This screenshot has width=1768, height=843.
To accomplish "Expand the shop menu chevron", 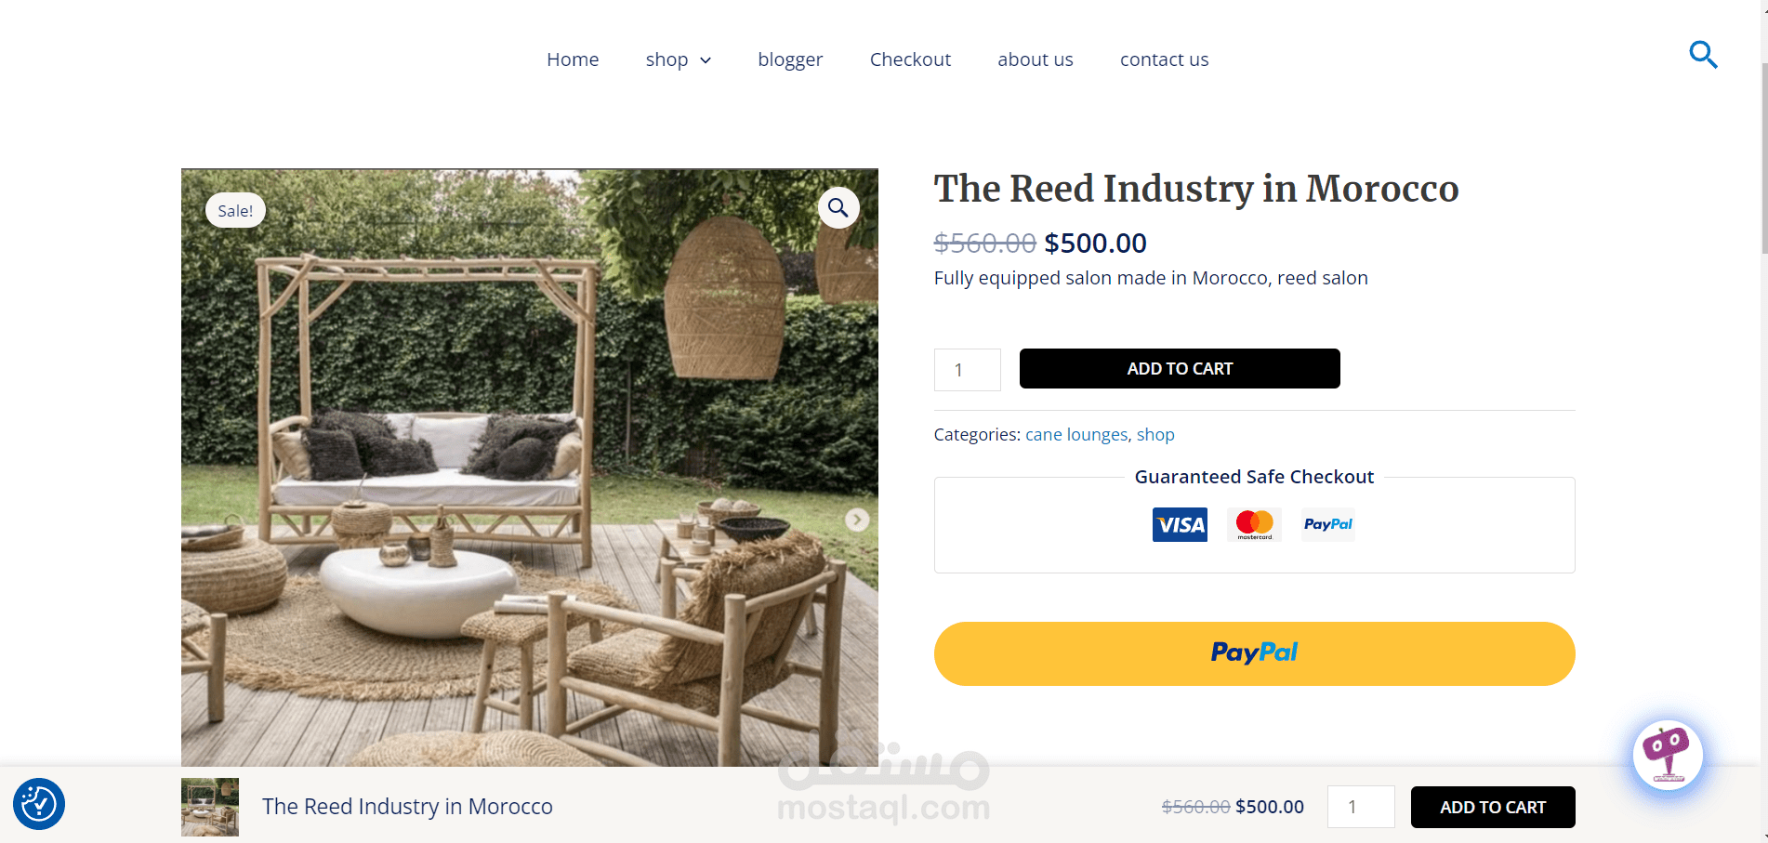I will (706, 60).
